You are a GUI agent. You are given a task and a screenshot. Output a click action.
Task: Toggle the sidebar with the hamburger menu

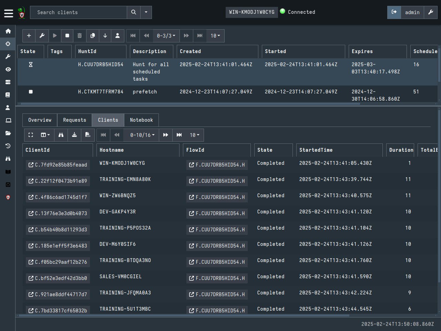[9, 13]
